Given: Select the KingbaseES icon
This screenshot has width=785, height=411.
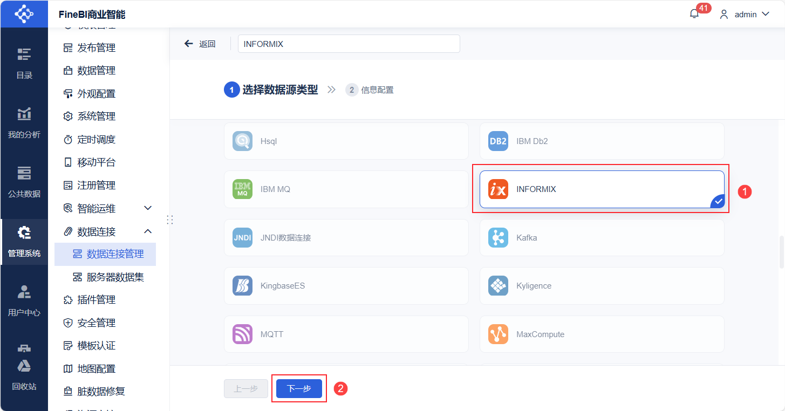Looking at the screenshot, I should [x=242, y=286].
